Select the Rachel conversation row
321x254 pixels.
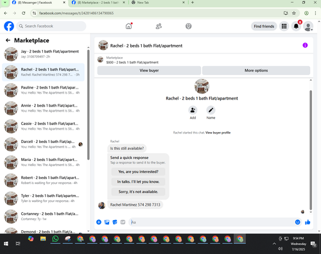coord(44,72)
